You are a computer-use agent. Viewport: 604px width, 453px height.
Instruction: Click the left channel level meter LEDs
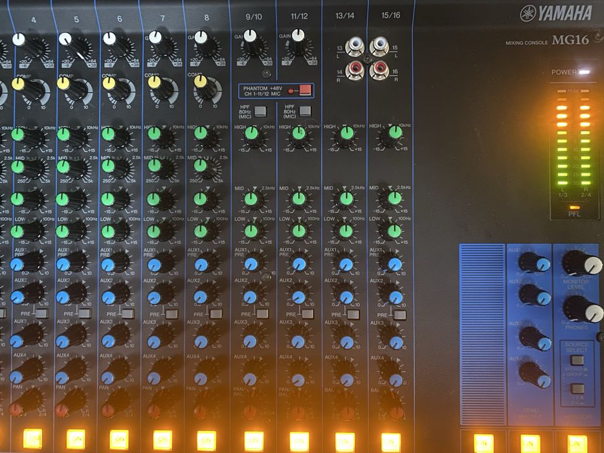pyautogui.click(x=562, y=137)
